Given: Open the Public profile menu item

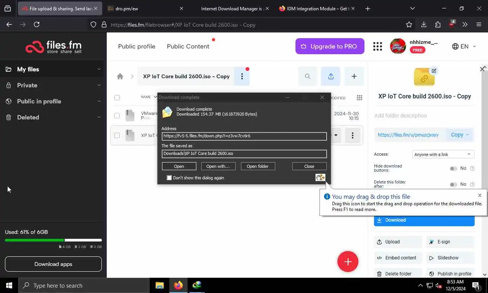Looking at the screenshot, I should 136,46.
